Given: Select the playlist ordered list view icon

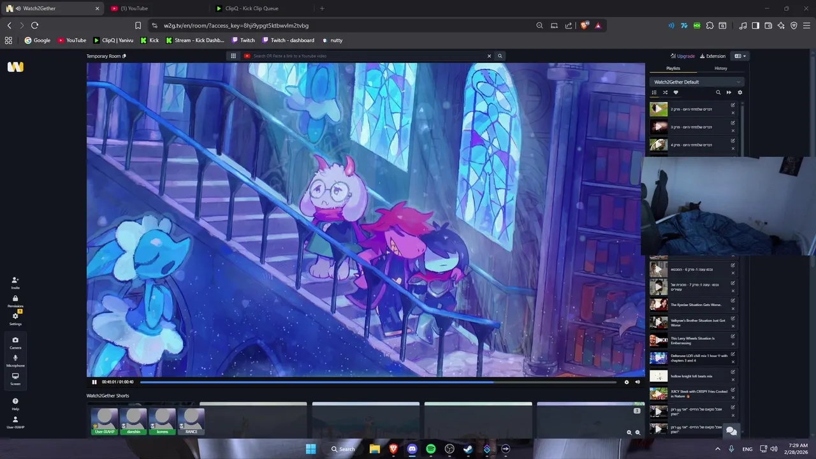Looking at the screenshot, I should coord(654,92).
